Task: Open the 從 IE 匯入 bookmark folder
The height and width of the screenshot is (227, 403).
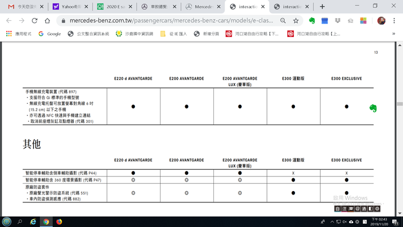Action: tap(174, 34)
